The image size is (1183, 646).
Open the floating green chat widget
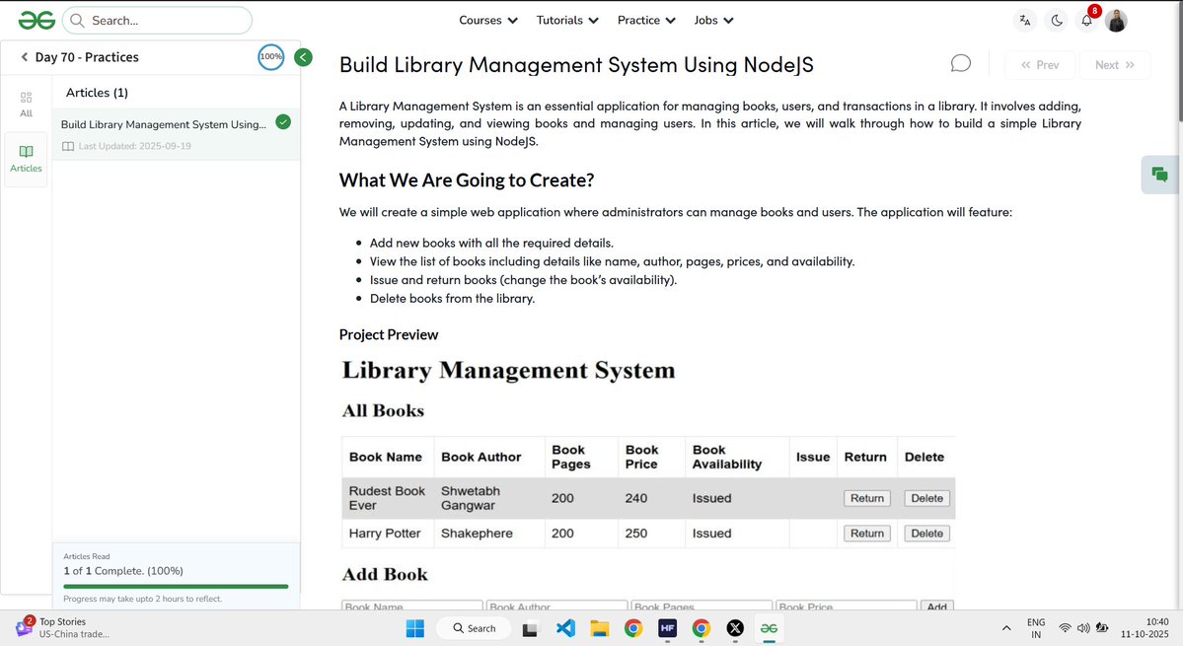point(1159,175)
